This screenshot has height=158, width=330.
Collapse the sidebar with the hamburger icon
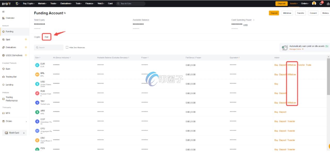[x=3, y=12]
